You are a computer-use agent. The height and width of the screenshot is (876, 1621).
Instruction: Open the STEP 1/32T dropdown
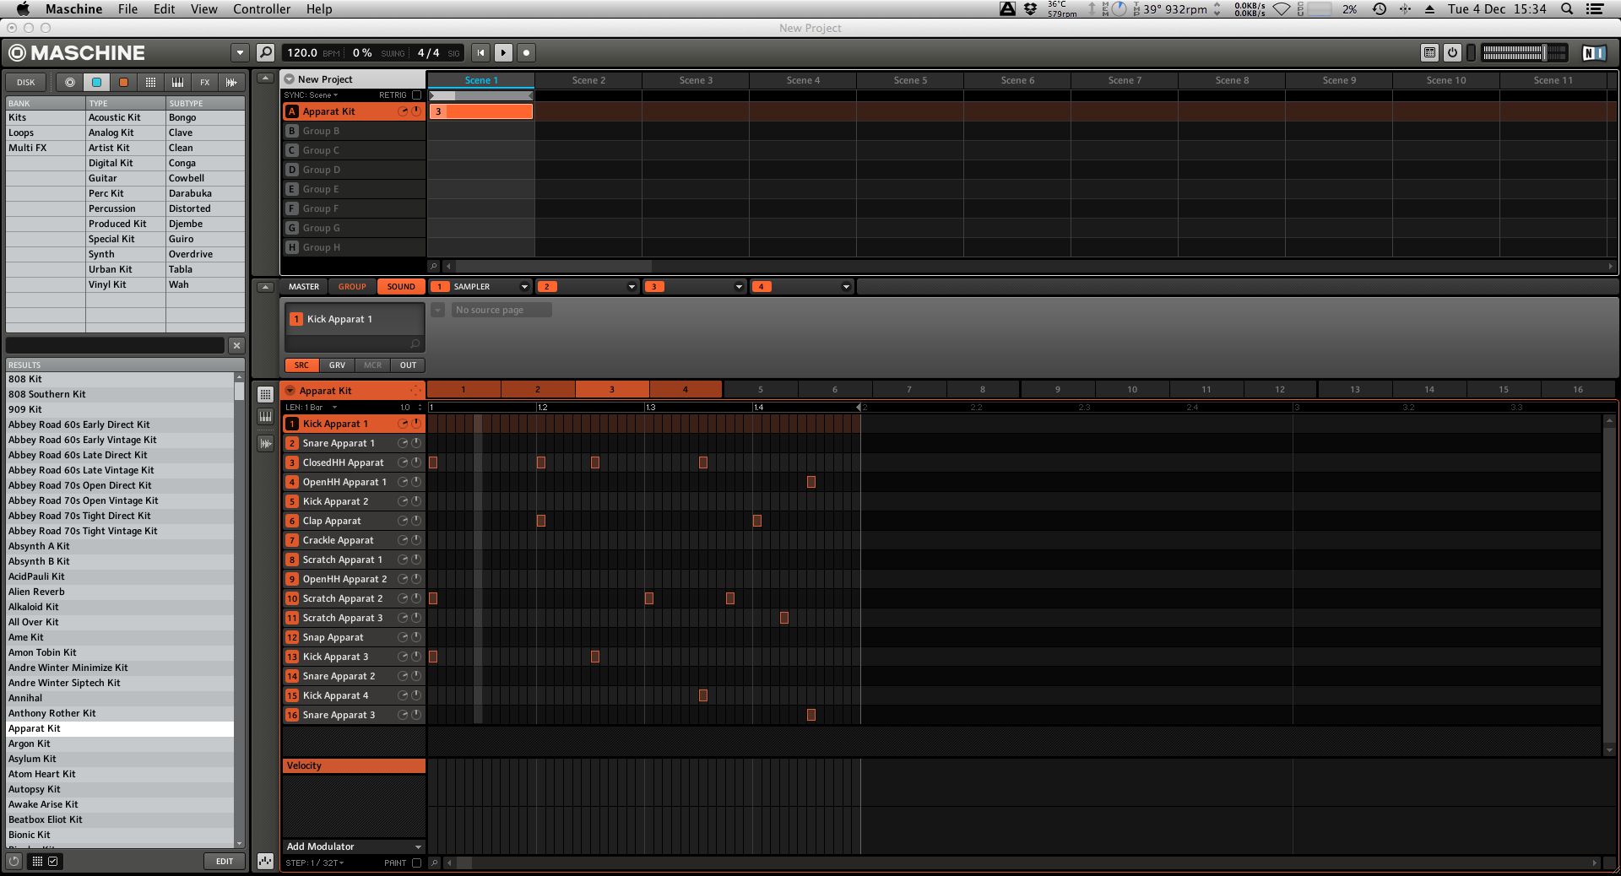click(x=315, y=862)
